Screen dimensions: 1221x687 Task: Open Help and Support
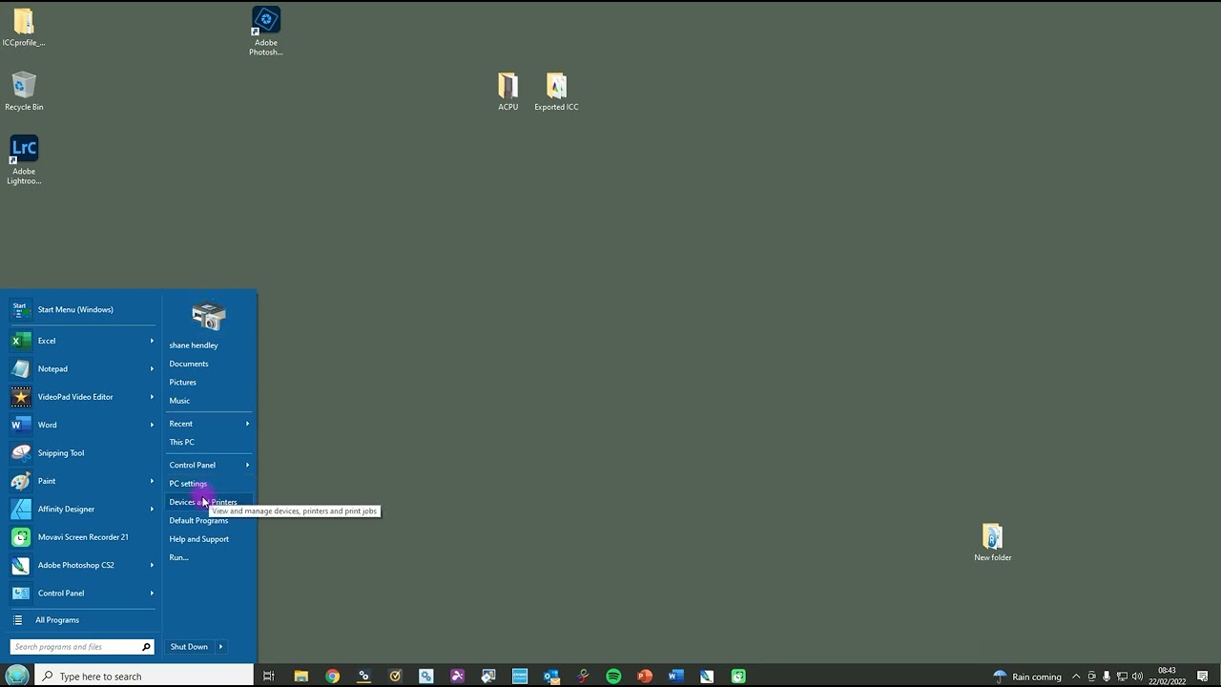[x=199, y=539]
